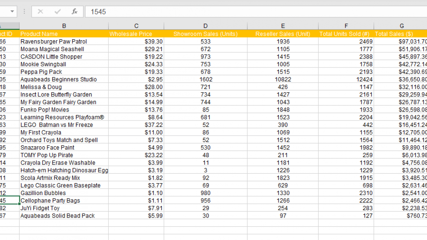Select the "Insect Lore Butterfly Garden" cell

coord(64,94)
